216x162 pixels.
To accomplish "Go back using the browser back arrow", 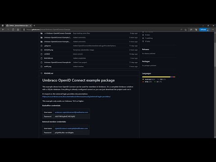I will [x=3, y=30].
